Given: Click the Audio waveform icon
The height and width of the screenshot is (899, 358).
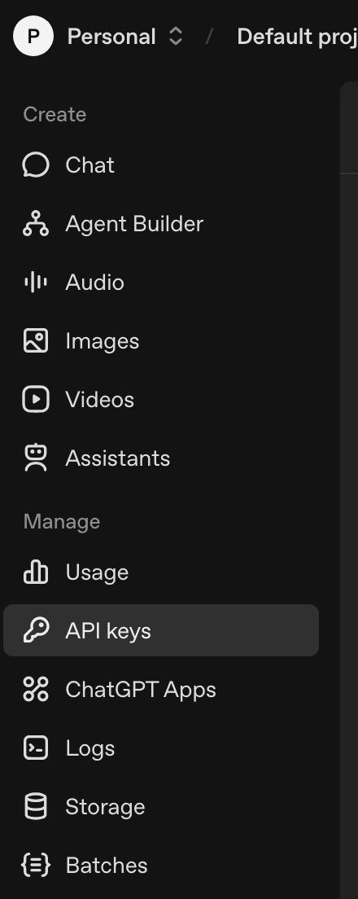Looking at the screenshot, I should [x=36, y=282].
